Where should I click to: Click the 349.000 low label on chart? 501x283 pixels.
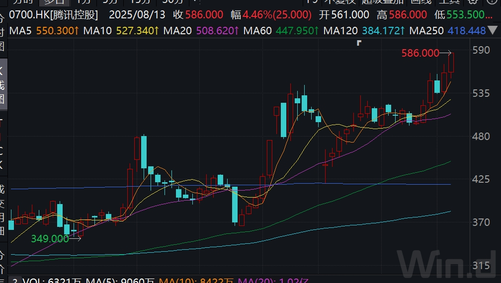pyautogui.click(x=50, y=239)
